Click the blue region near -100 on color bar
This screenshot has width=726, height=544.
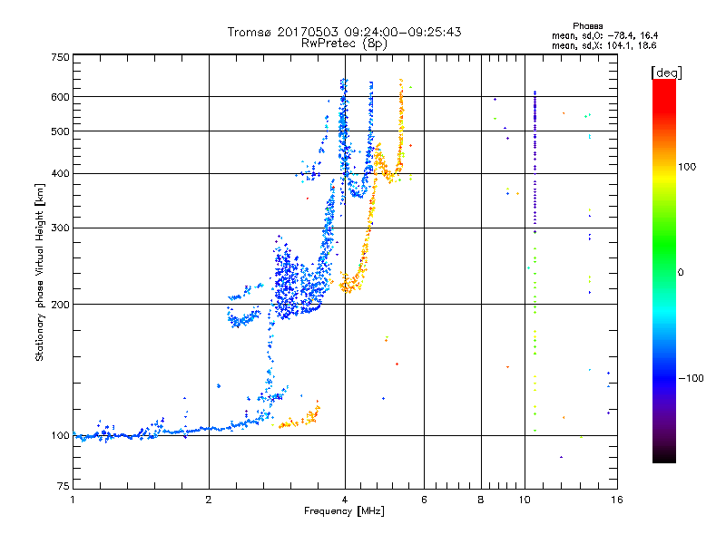[x=664, y=377]
